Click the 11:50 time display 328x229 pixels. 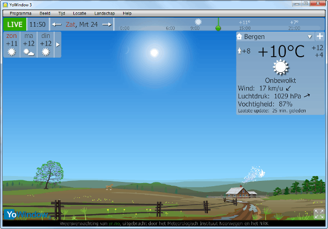click(x=38, y=25)
